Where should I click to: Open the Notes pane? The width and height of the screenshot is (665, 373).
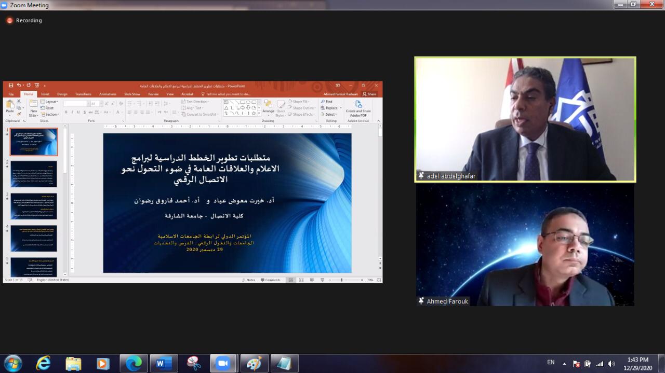tap(248, 280)
